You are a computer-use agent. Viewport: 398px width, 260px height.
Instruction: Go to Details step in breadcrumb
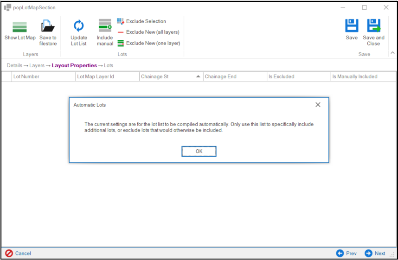click(14, 65)
